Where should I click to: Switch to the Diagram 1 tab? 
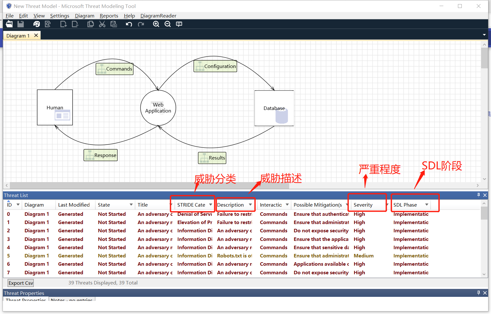tap(18, 36)
